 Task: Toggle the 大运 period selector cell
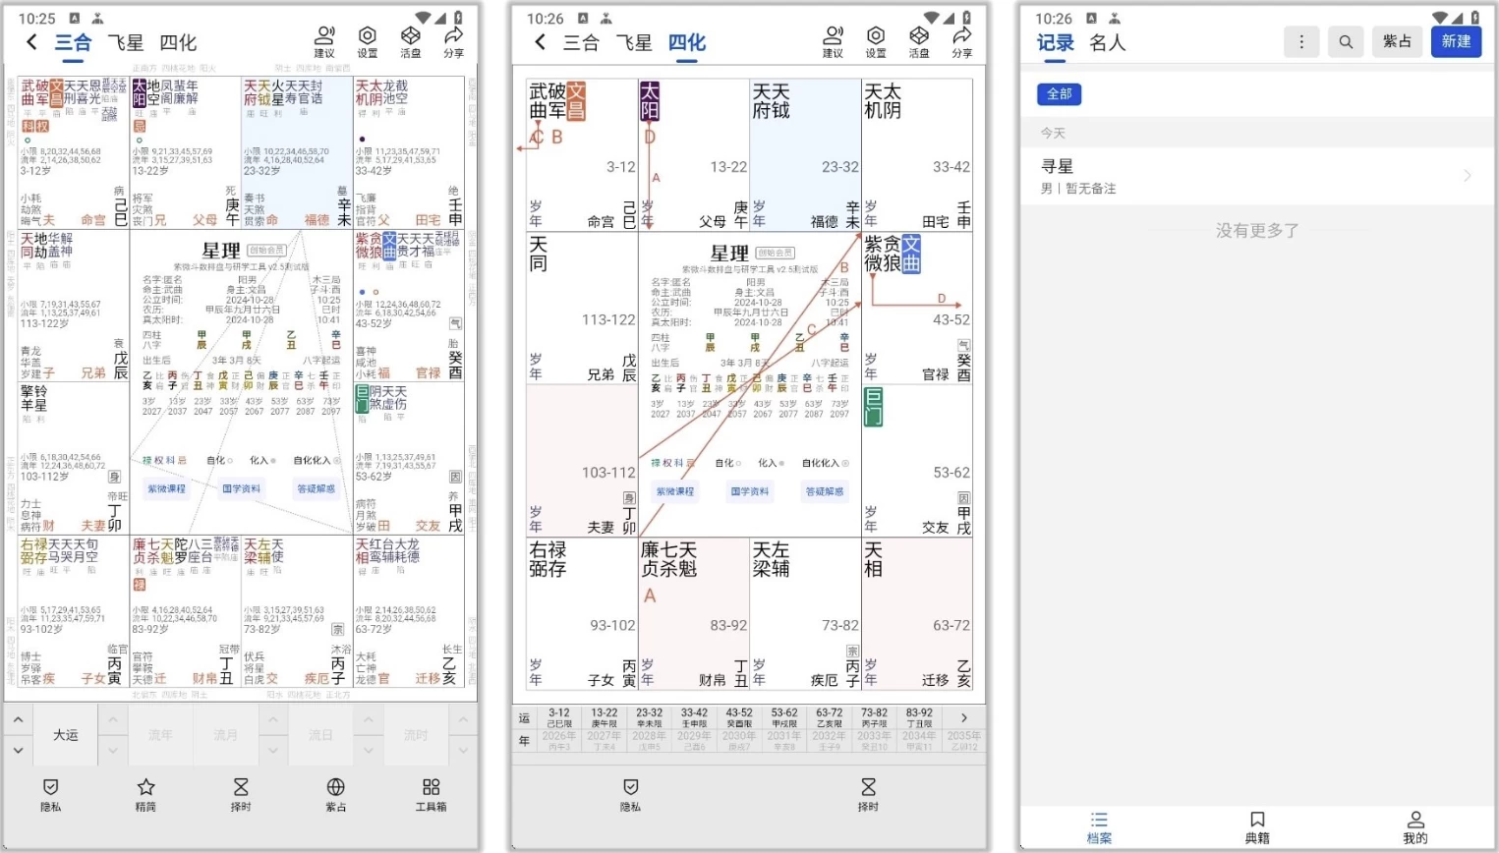coord(66,735)
